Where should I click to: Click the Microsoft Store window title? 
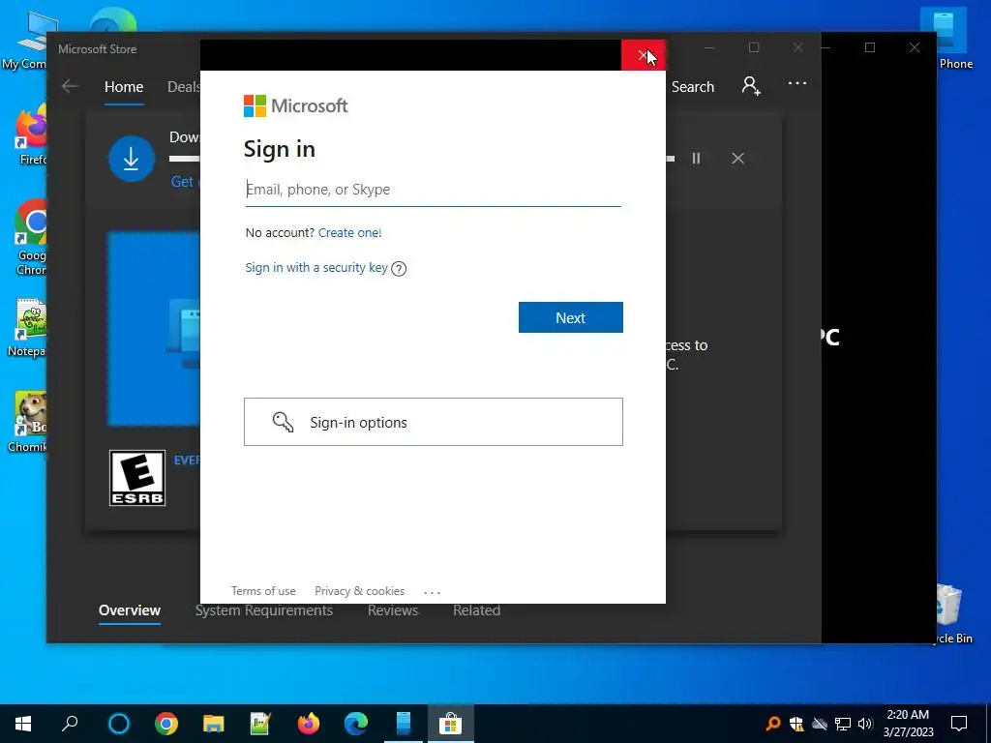coord(98,49)
